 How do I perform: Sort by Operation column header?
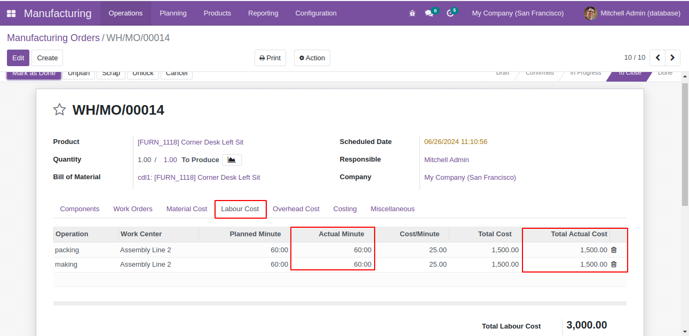click(86, 234)
